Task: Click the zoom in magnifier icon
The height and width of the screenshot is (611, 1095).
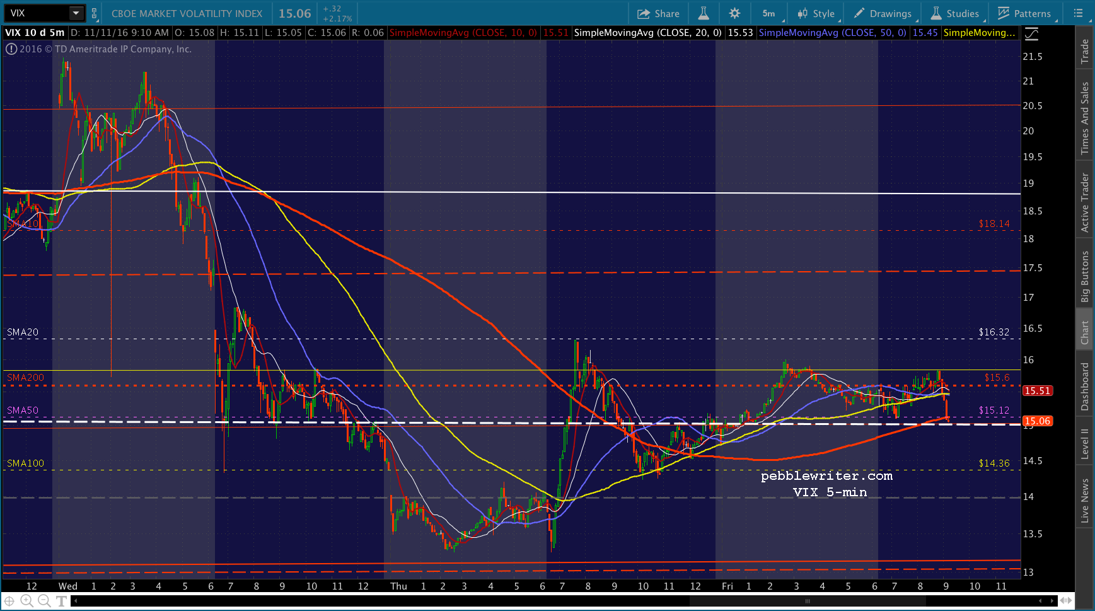Action: (26, 601)
